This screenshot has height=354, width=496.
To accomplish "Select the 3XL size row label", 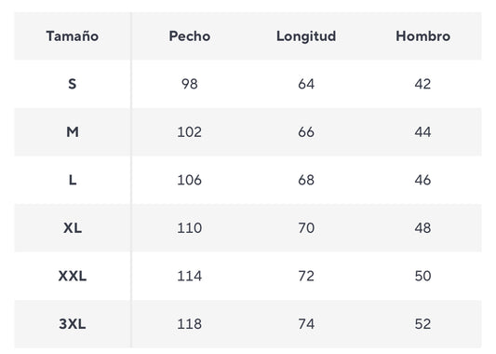I will (x=73, y=324).
